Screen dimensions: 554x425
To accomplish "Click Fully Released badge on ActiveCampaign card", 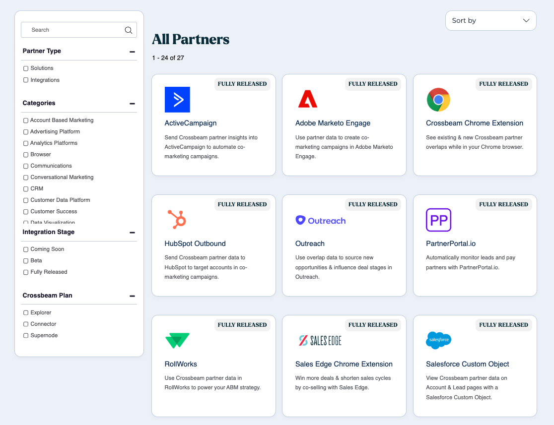I will pyautogui.click(x=242, y=84).
